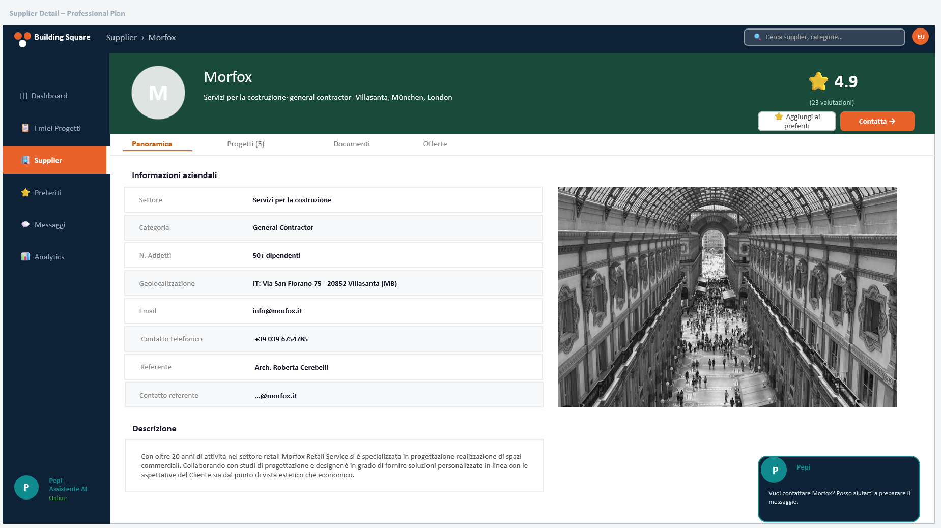The image size is (941, 528).
Task: Click the EU user avatar icon
Action: click(921, 37)
